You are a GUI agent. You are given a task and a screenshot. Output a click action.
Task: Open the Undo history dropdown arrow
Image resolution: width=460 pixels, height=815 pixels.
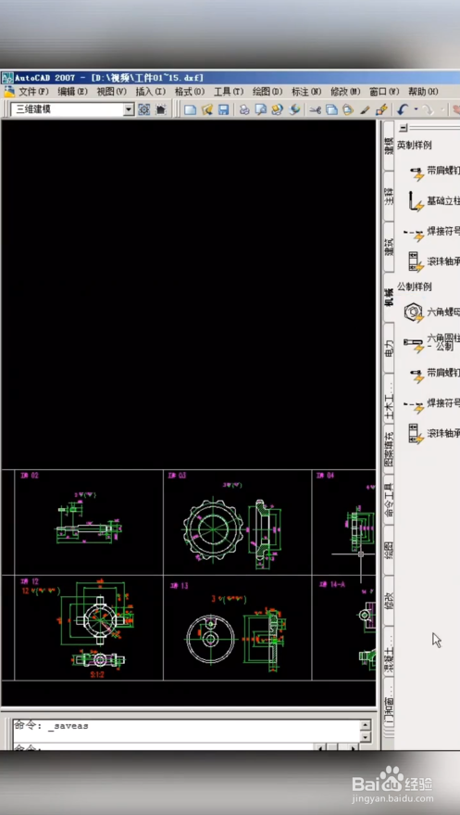pos(416,109)
